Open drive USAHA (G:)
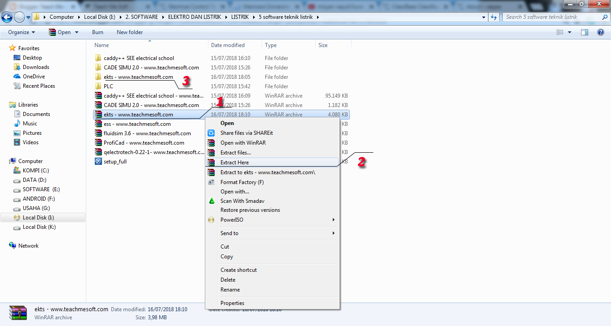 37,208
